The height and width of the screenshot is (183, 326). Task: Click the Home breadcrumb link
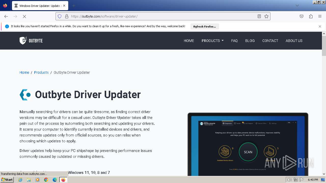[24, 72]
